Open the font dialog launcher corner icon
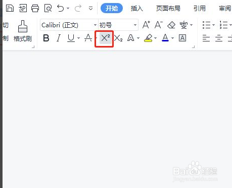This screenshot has width=232, height=188. pos(194,47)
